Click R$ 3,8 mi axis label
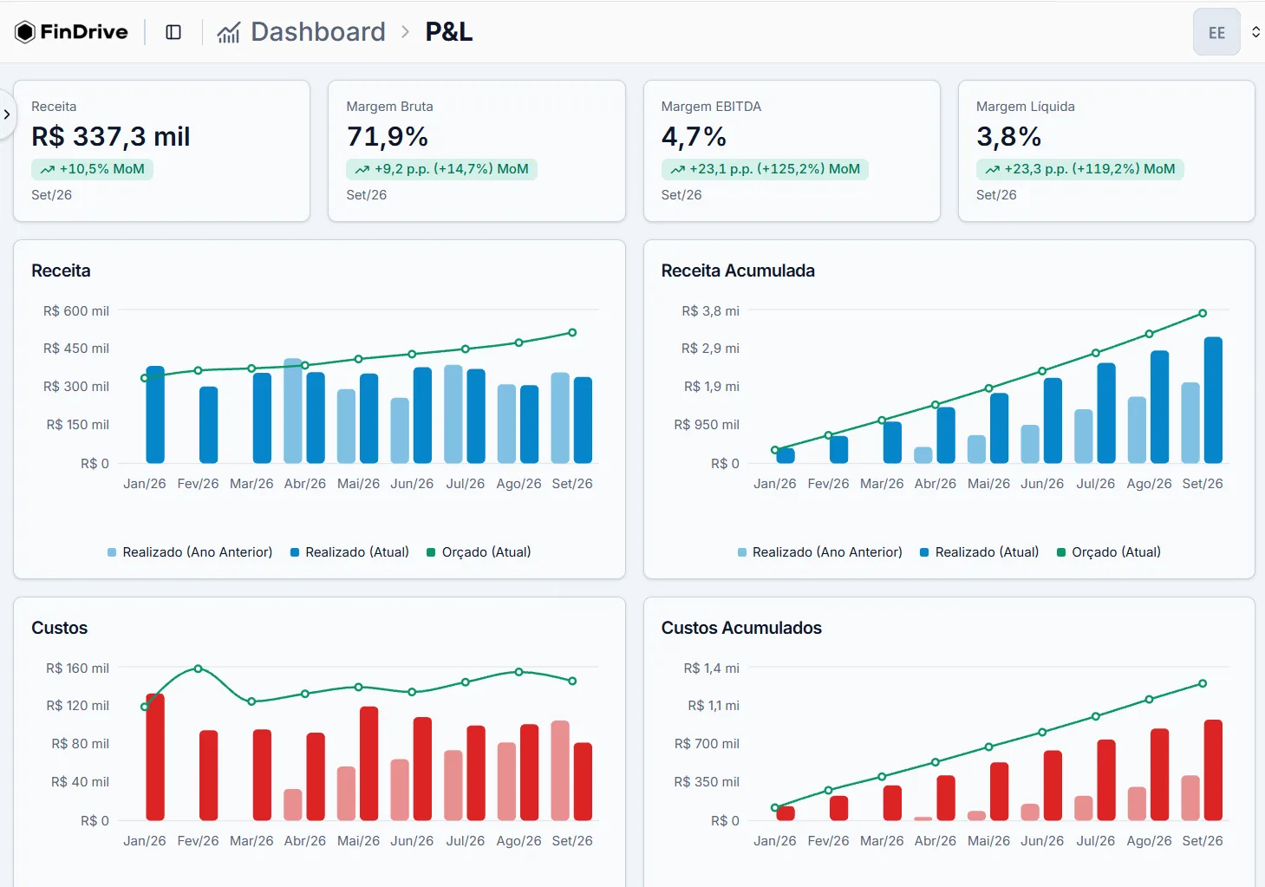This screenshot has width=1265, height=887. (710, 311)
